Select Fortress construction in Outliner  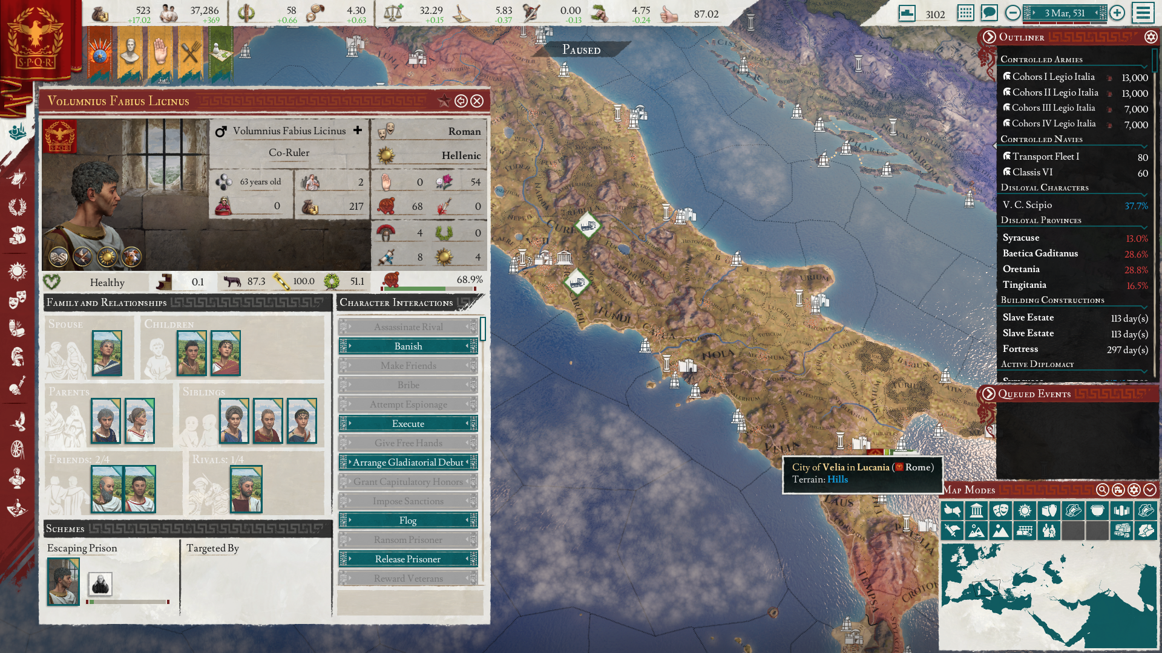tap(1075, 349)
